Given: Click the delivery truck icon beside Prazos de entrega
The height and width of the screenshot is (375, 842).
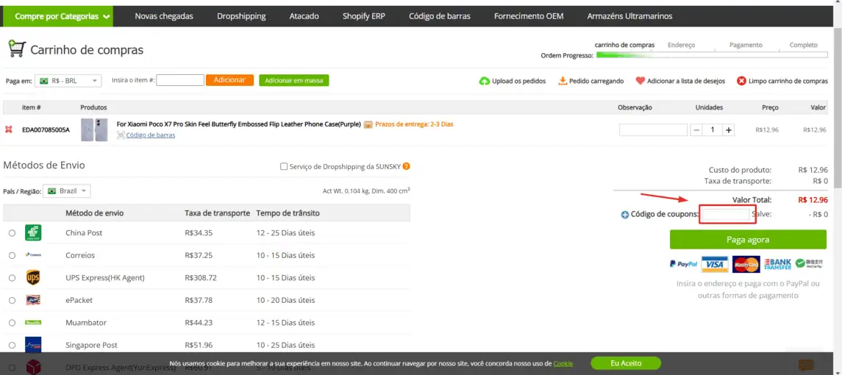Looking at the screenshot, I should (x=368, y=125).
